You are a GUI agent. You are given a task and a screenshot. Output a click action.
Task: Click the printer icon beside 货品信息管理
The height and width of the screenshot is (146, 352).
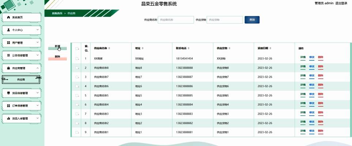pyautogui.click(x=8, y=93)
